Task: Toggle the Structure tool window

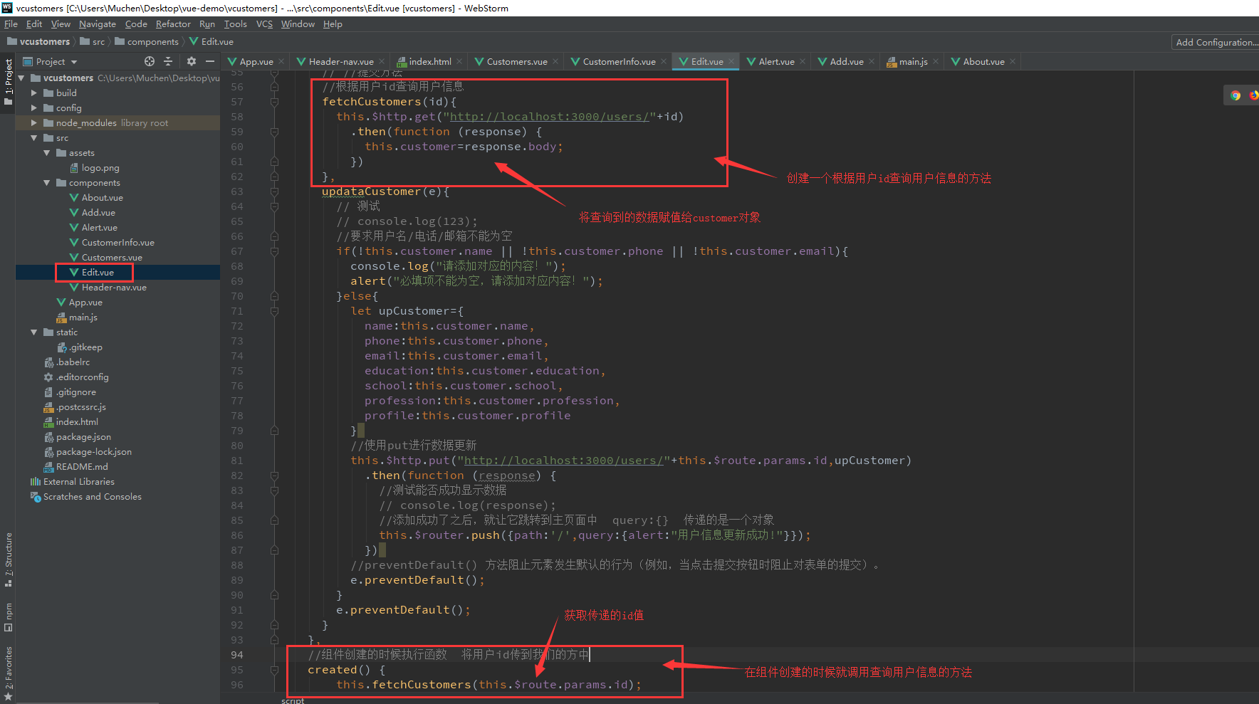Action: (x=8, y=559)
